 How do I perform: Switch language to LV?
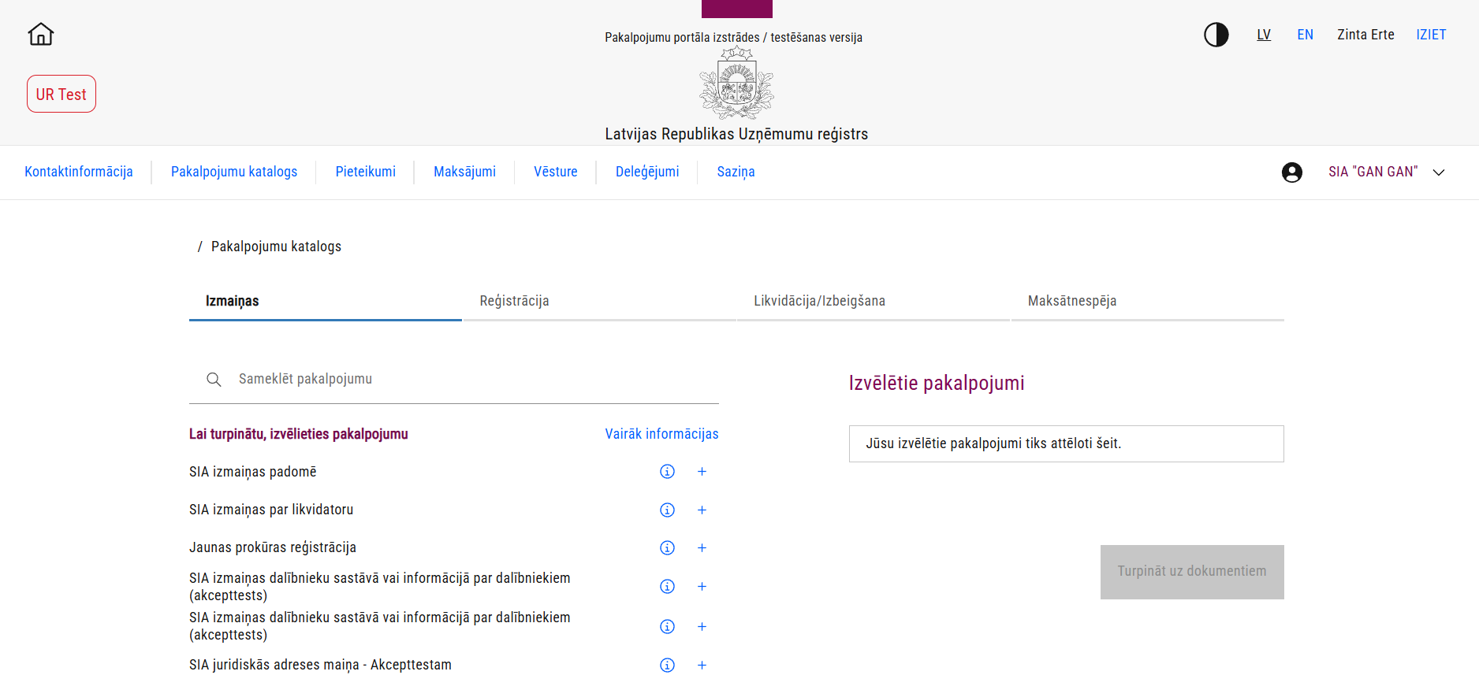coord(1264,35)
